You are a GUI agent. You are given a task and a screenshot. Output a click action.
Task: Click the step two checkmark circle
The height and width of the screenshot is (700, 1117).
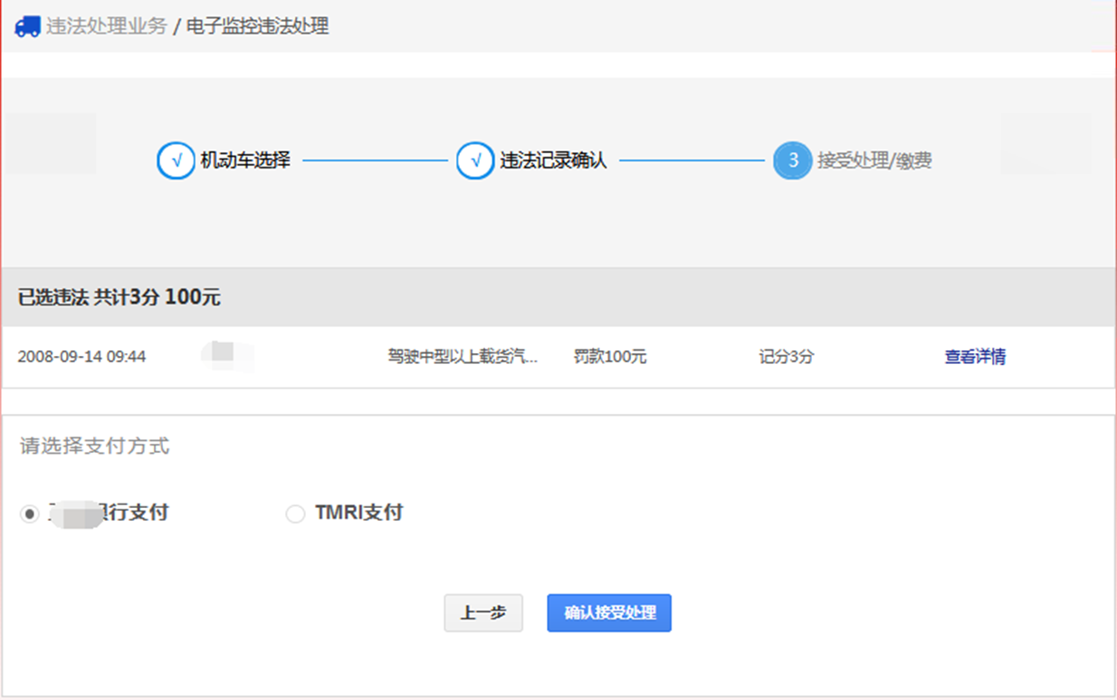[x=475, y=161]
